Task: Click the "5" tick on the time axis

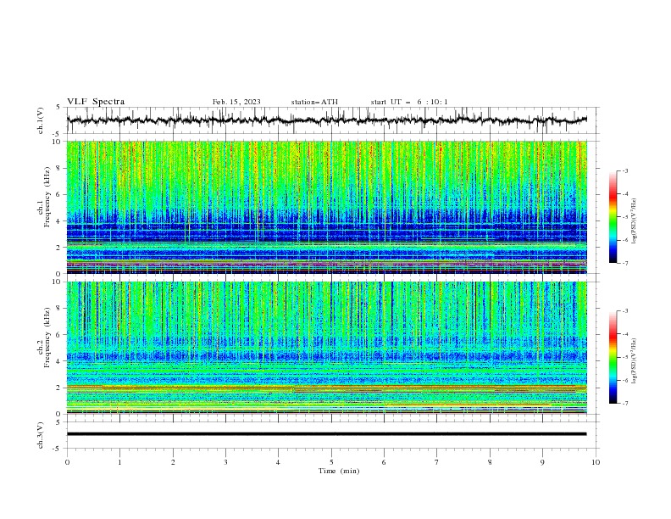Action: pyautogui.click(x=331, y=462)
